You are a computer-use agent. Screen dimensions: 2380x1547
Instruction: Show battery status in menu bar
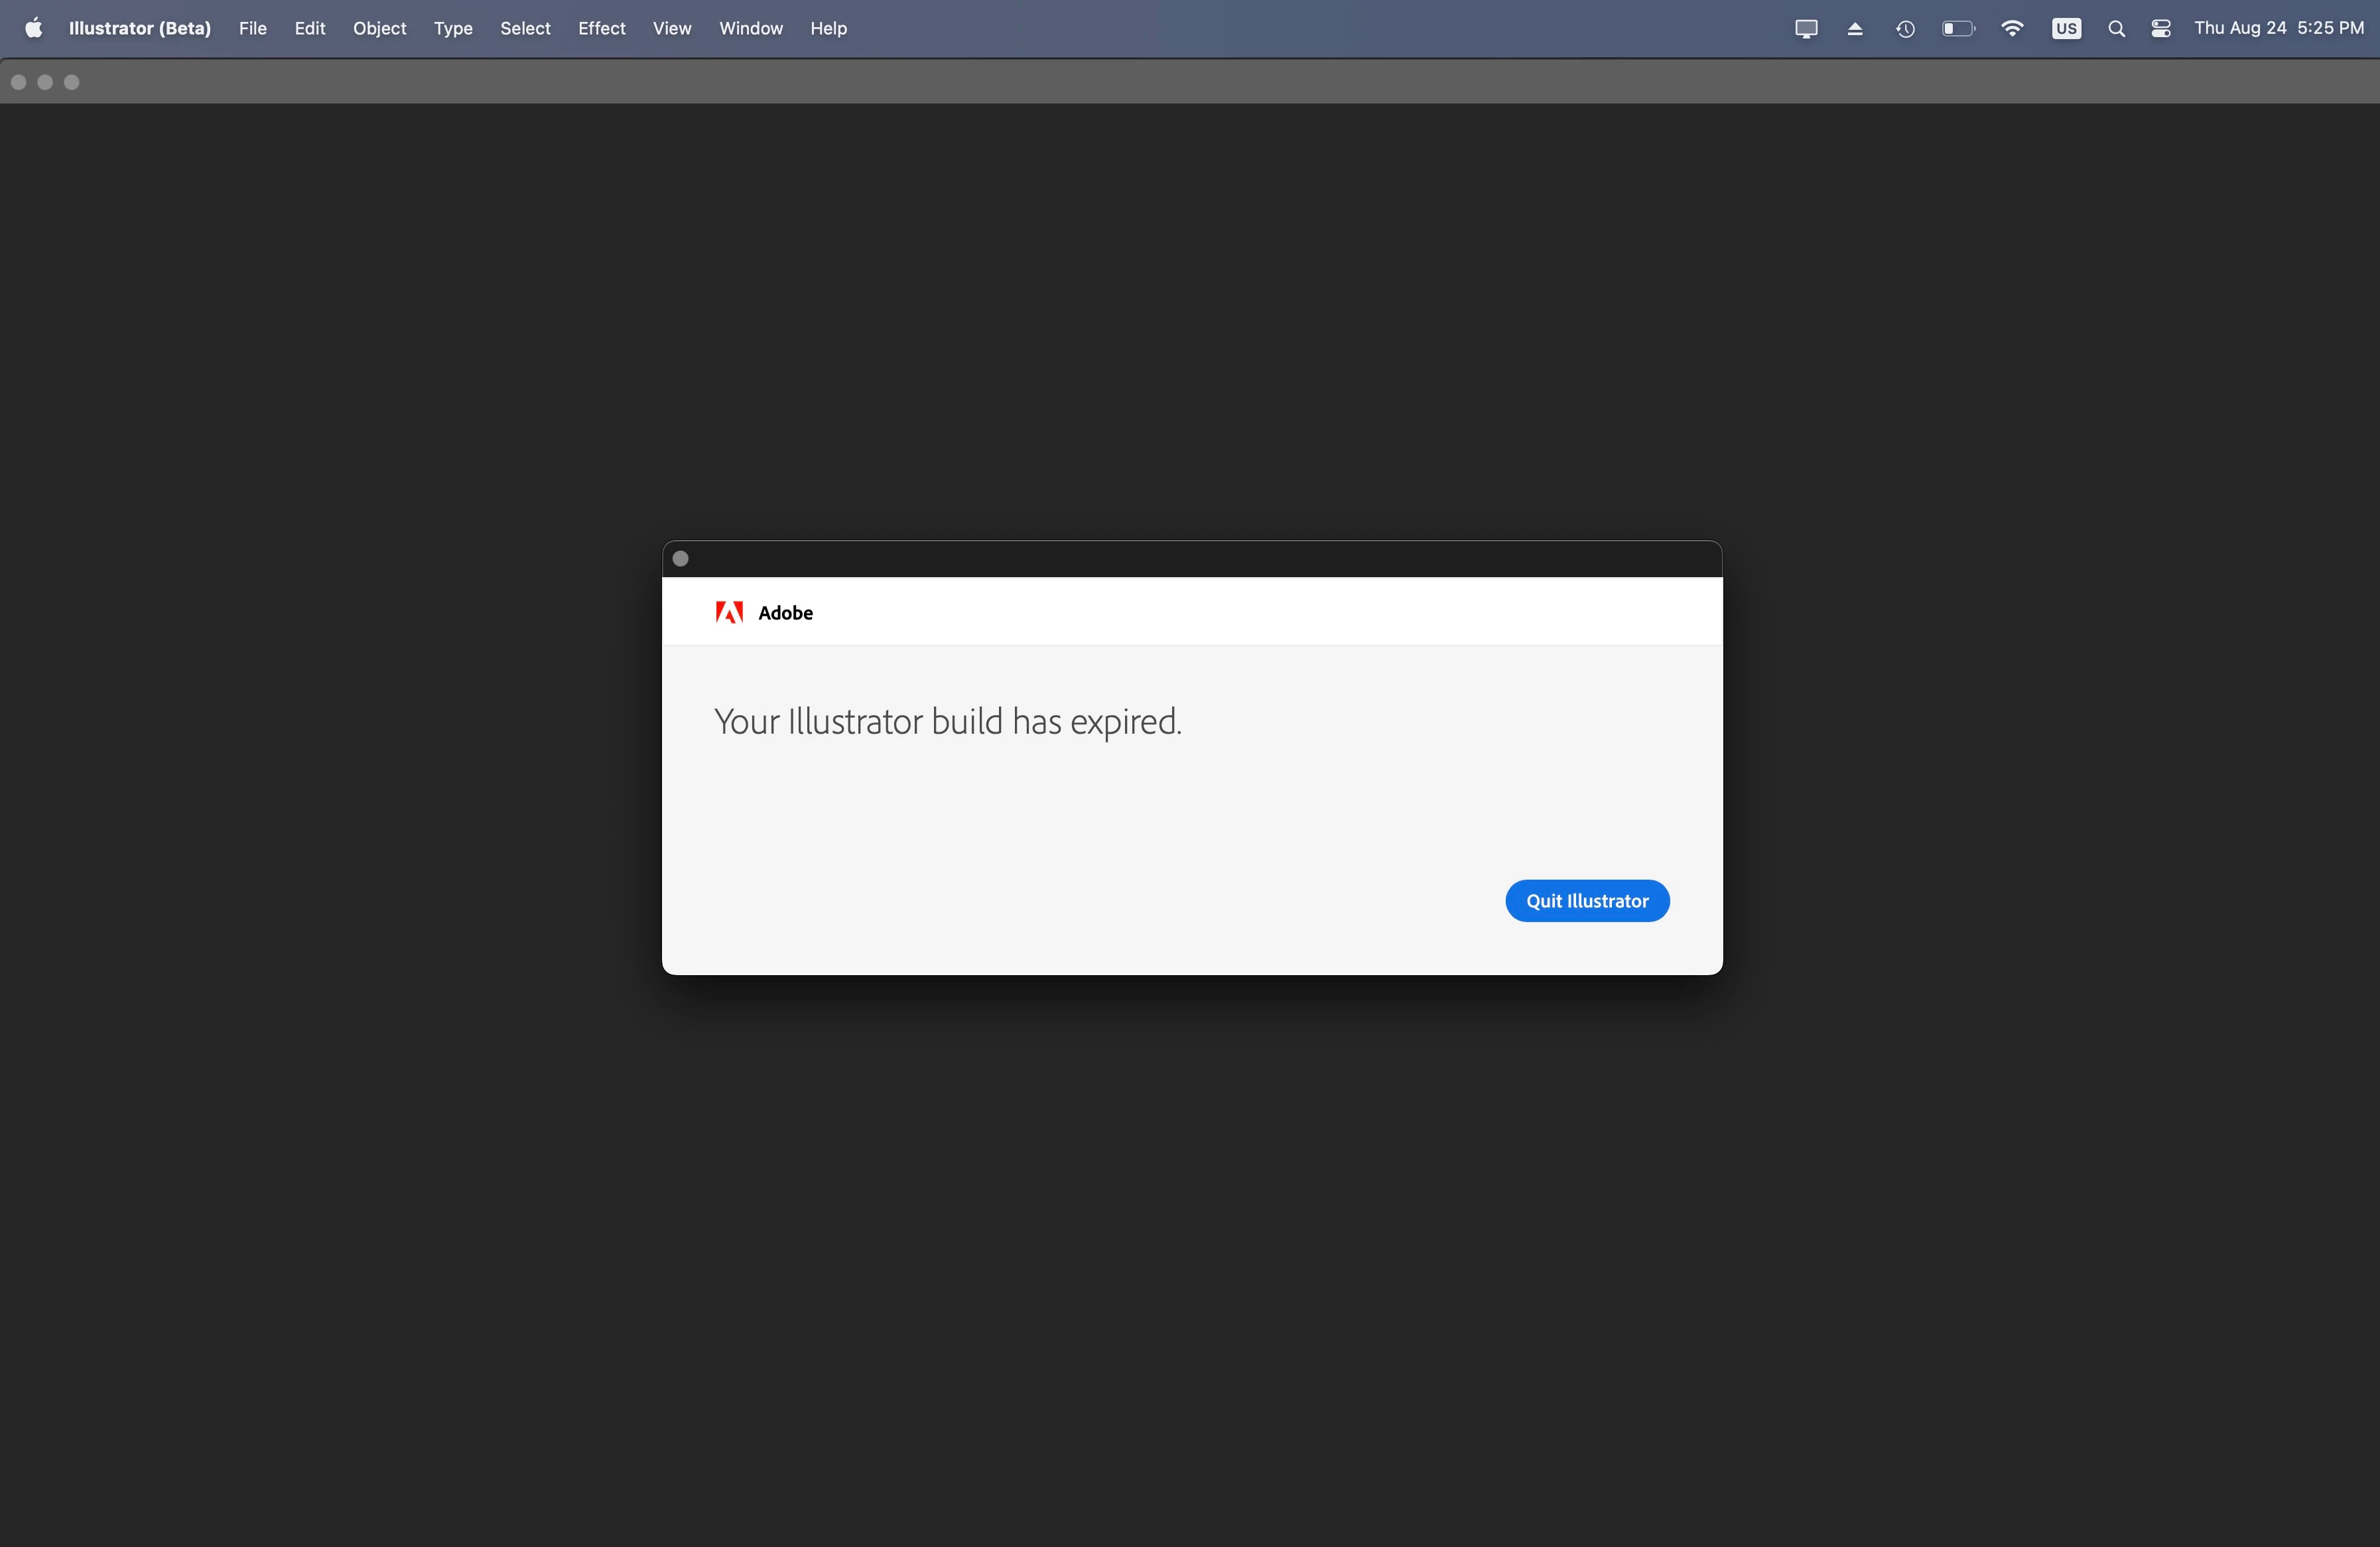coord(1958,29)
